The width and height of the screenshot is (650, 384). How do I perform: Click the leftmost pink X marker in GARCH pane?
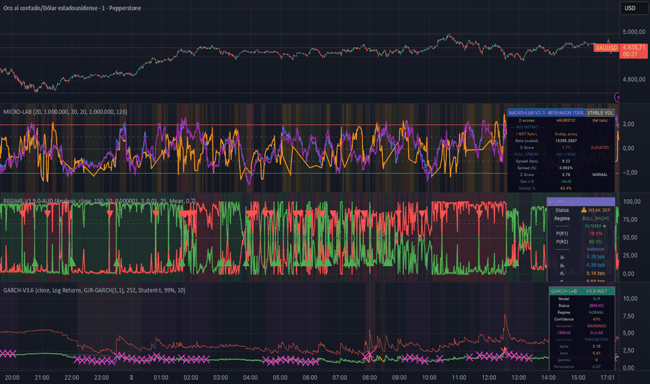coord(3,354)
